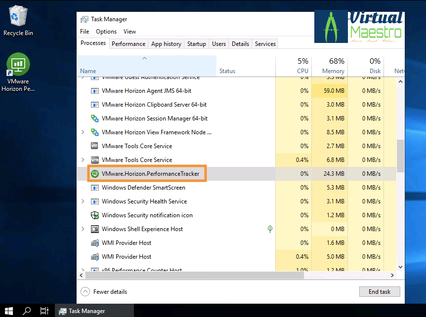Click the VMware.Horizon.PerformanceTracker process icon
This screenshot has height=317, width=426.
click(95, 174)
